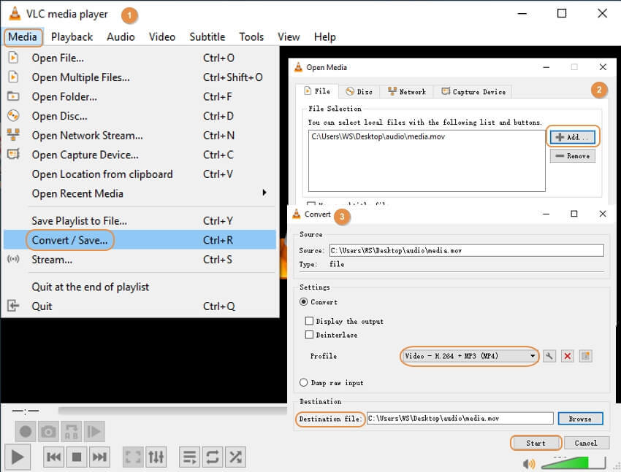The height and width of the screenshot is (472, 621).
Task: Click Browse for destination file
Action: click(580, 419)
